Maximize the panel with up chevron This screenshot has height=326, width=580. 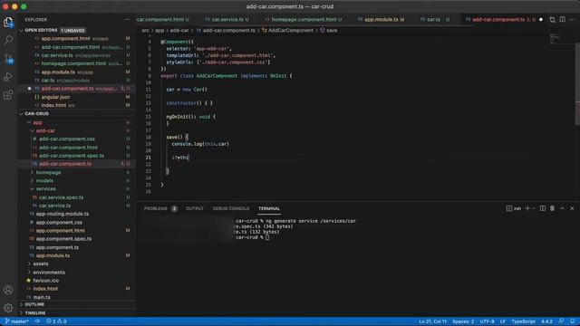[562, 208]
